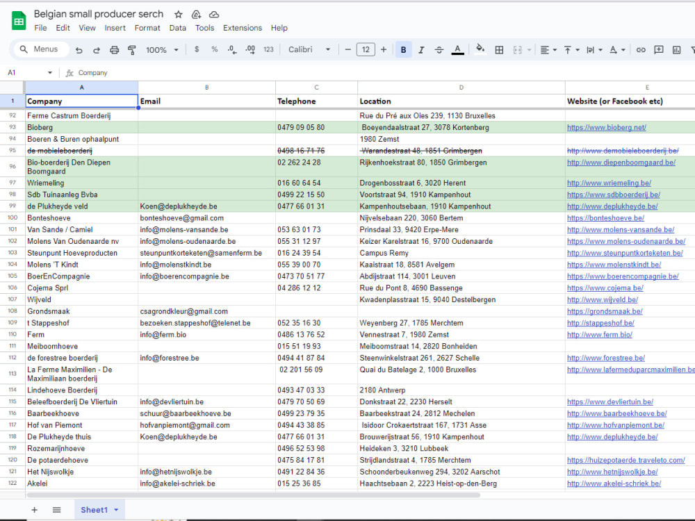Open the bioberg.net website link
The width and height of the screenshot is (695, 521).
click(606, 128)
